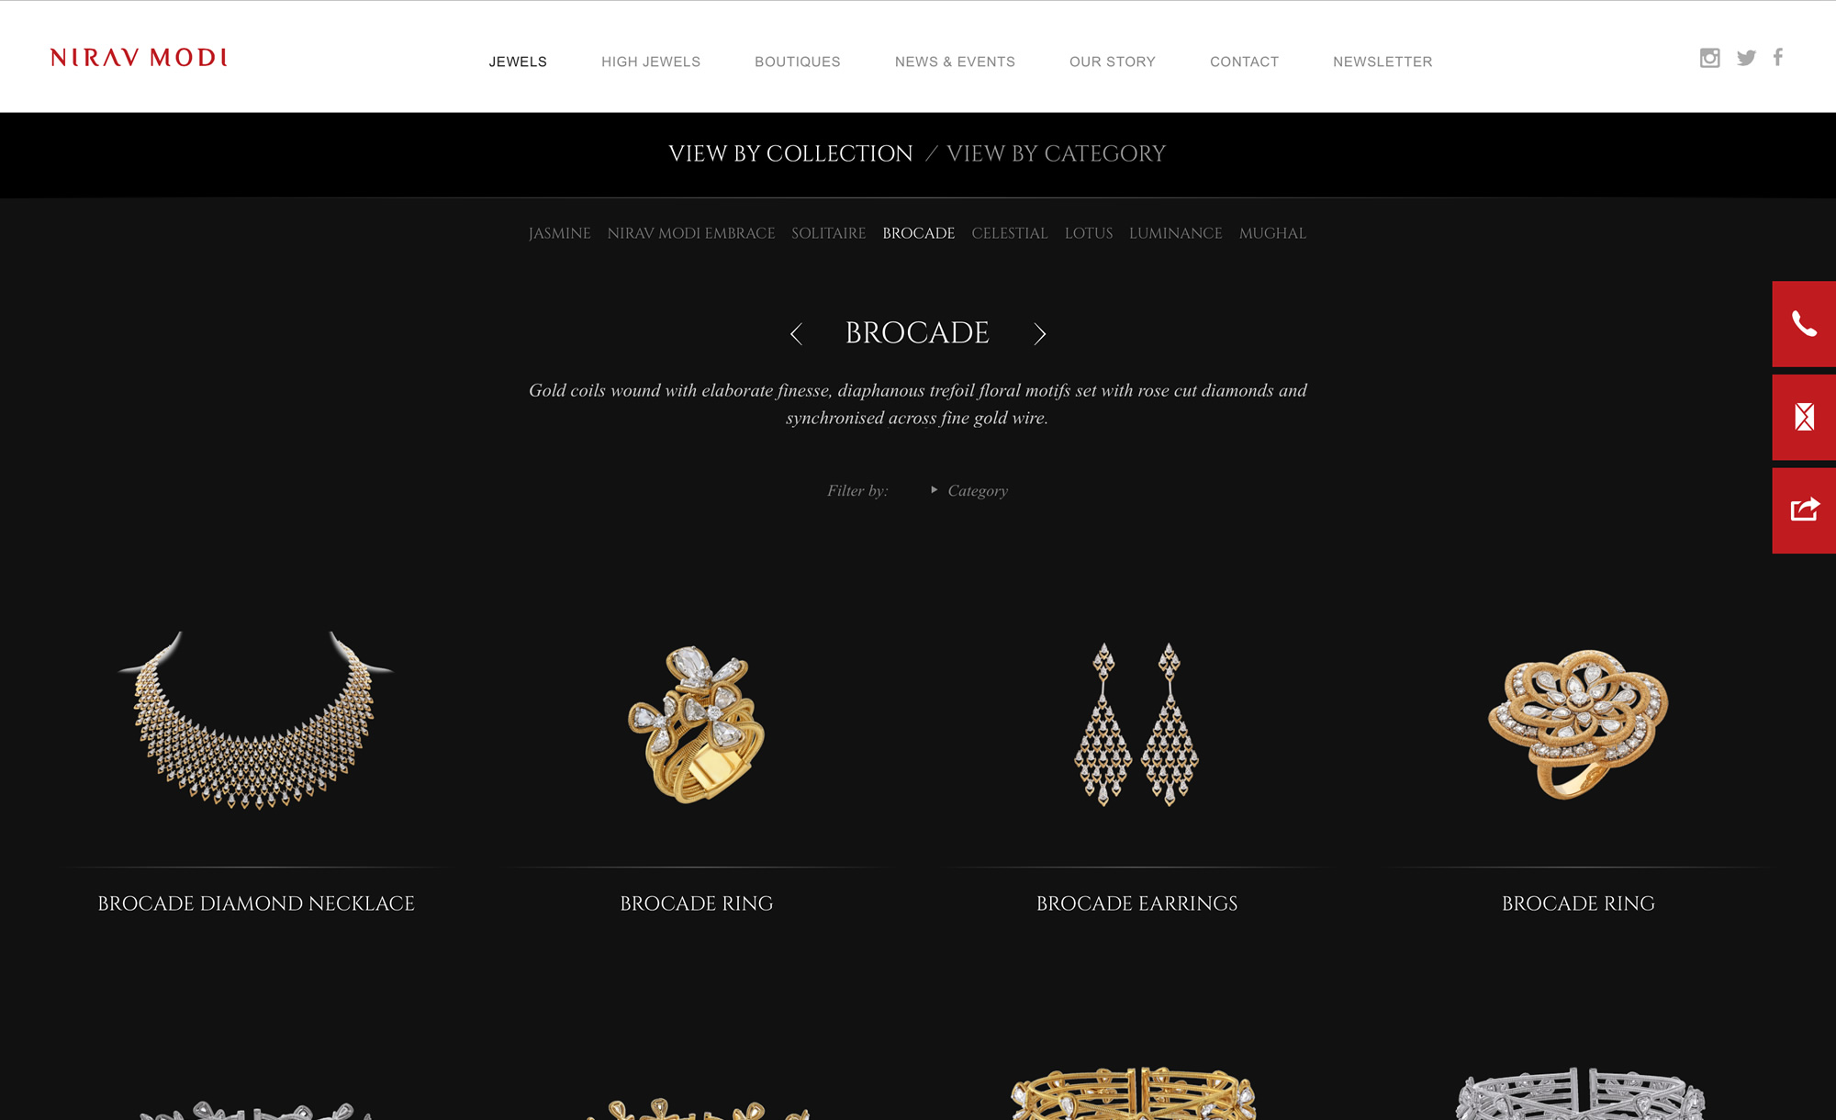This screenshot has height=1120, width=1836.
Task: Open the Twitter bird icon
Action: click(1746, 58)
